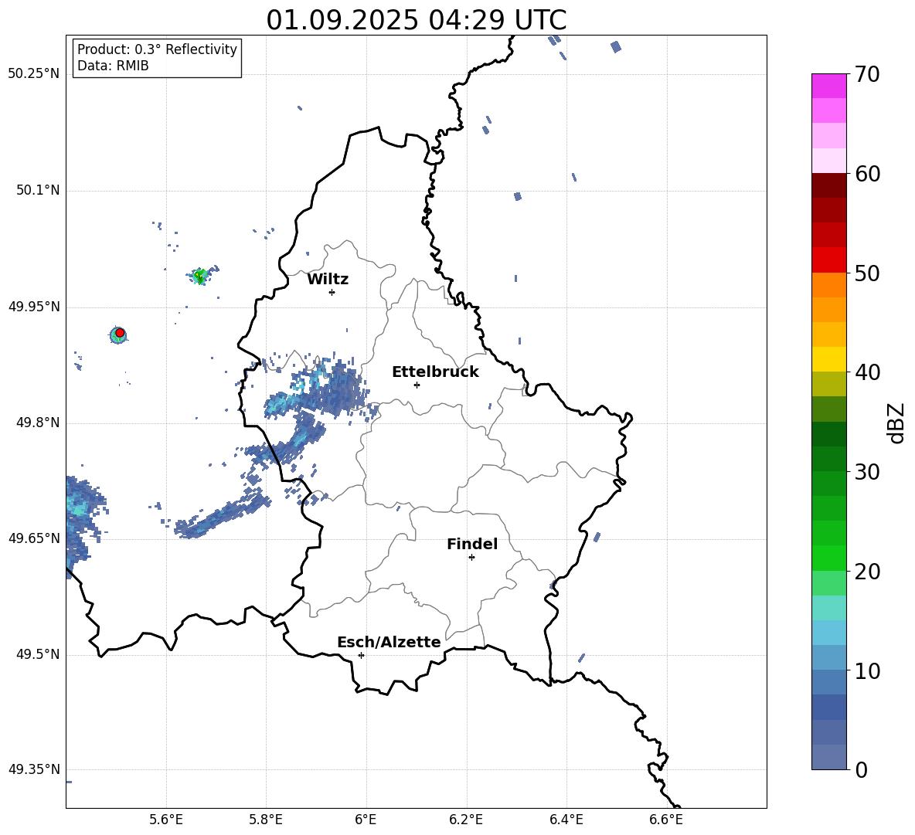The width and height of the screenshot is (915, 835).
Task: Click the cross marker below Wiltz
Action: pos(332,292)
